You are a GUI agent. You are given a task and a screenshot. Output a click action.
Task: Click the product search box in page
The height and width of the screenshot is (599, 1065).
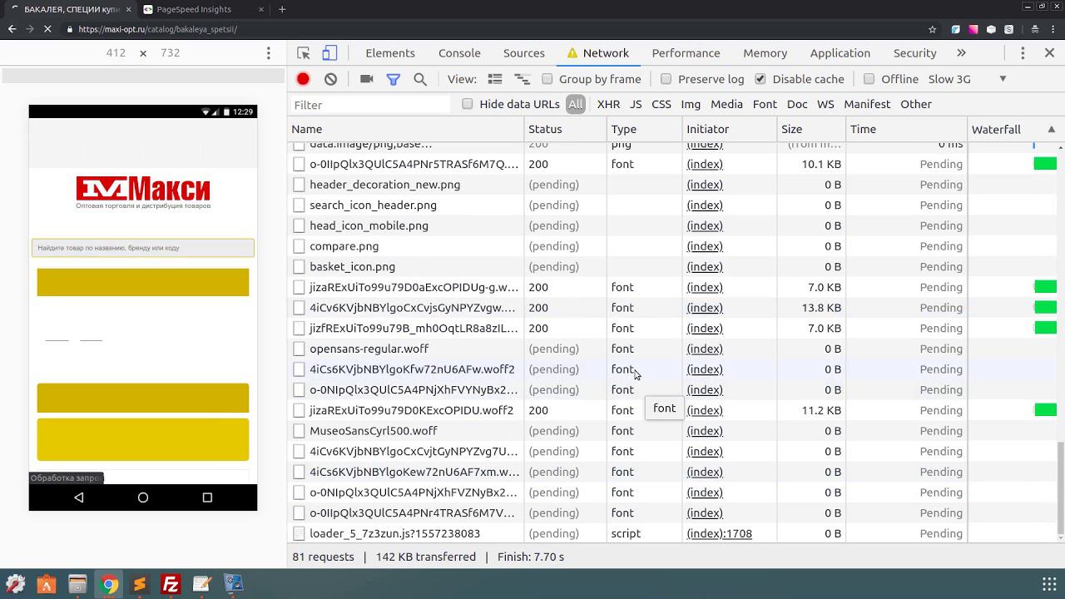(x=143, y=248)
